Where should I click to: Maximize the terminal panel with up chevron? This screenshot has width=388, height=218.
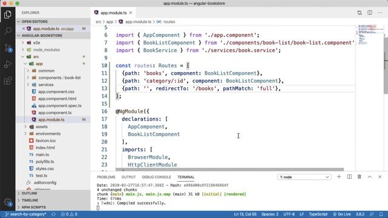click(x=370, y=177)
